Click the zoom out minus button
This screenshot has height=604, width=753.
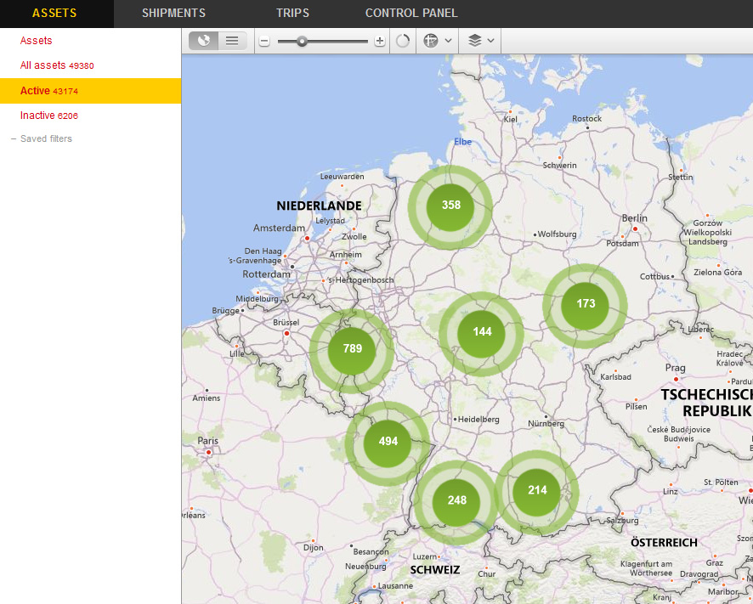pyautogui.click(x=264, y=41)
